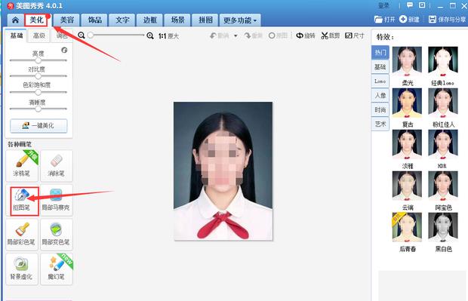Select the 高级 adjustments subtab
The height and width of the screenshot is (301, 468).
point(38,35)
